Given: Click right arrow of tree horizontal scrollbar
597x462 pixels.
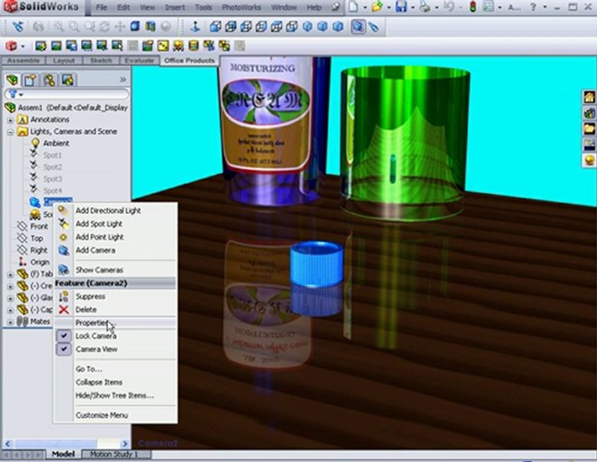Looking at the screenshot, I should [x=125, y=444].
